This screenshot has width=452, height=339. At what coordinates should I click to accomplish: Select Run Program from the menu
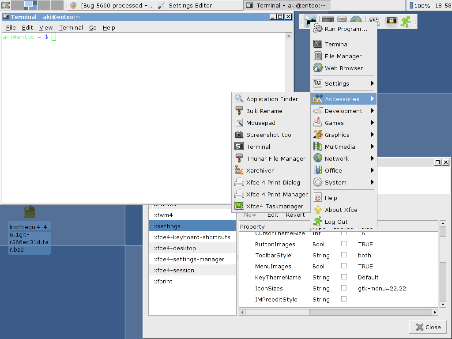(x=346, y=29)
